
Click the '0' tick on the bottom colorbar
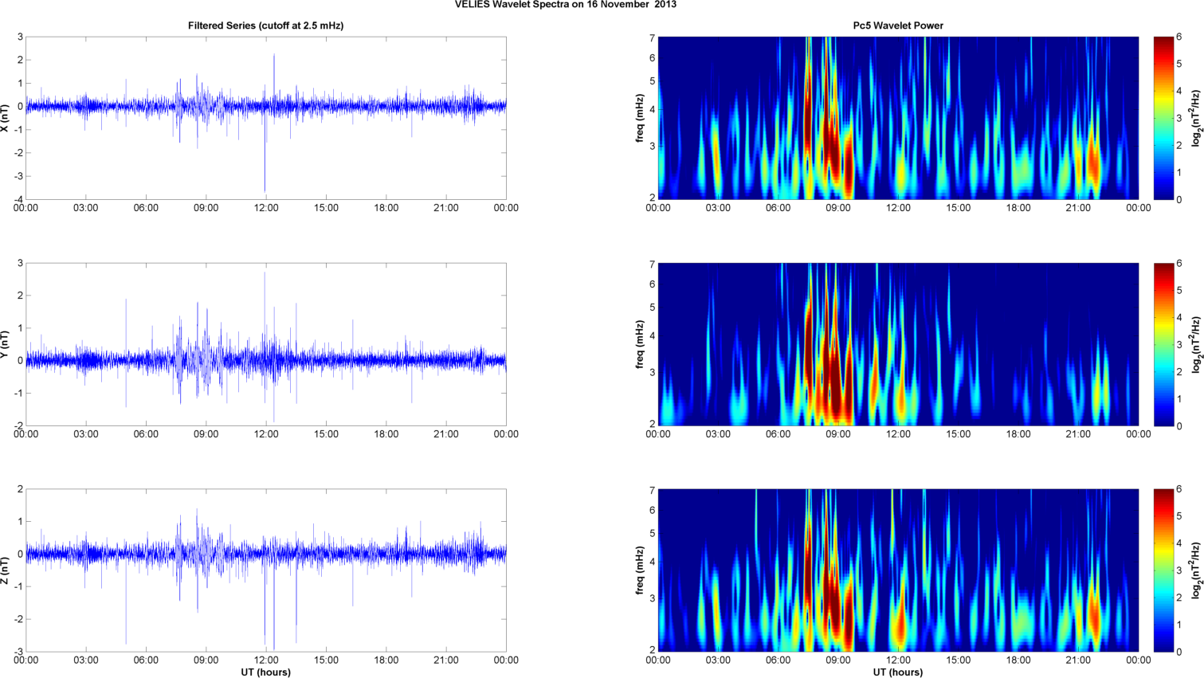[1179, 652]
